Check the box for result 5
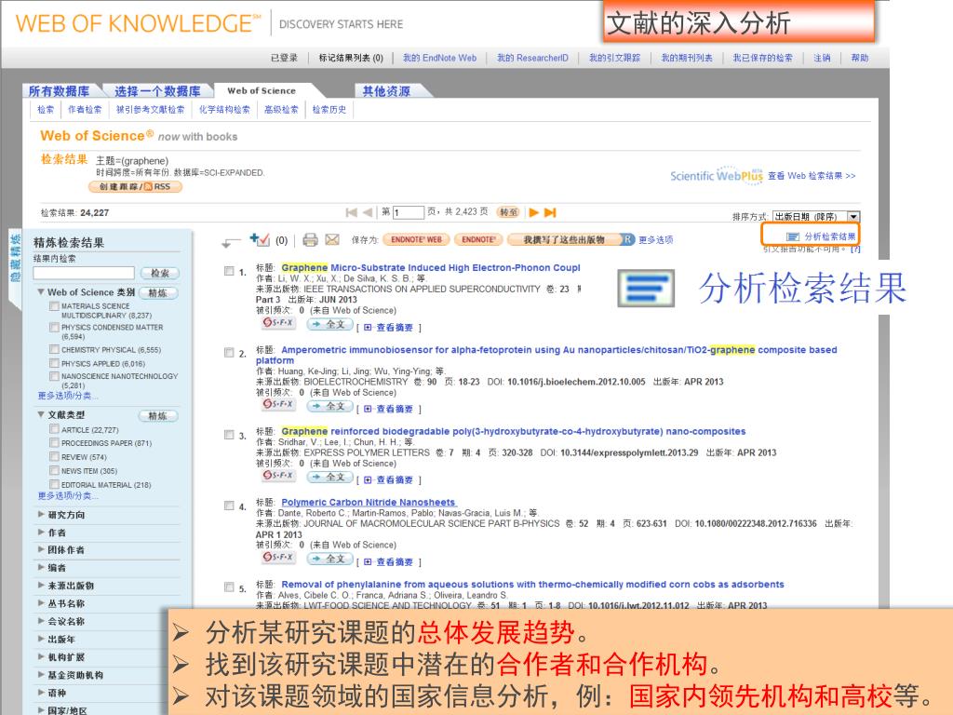 click(229, 587)
